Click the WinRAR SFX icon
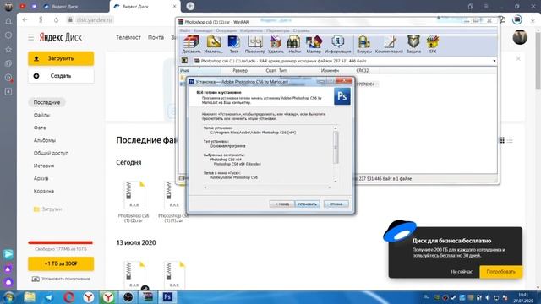541x304 pixels. [432, 45]
